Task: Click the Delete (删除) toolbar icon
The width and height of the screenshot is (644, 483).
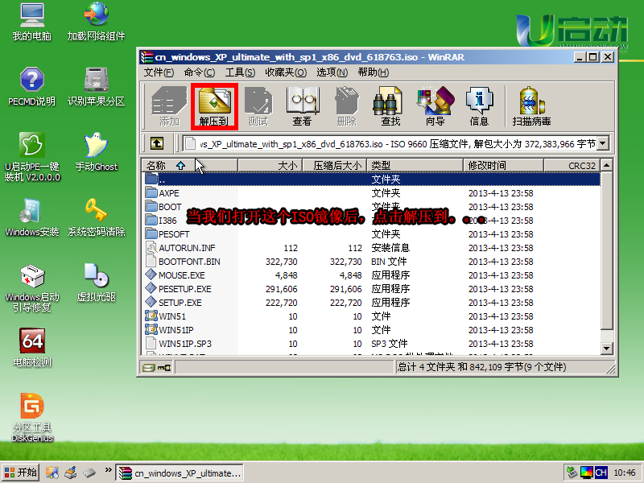Action: click(x=347, y=106)
